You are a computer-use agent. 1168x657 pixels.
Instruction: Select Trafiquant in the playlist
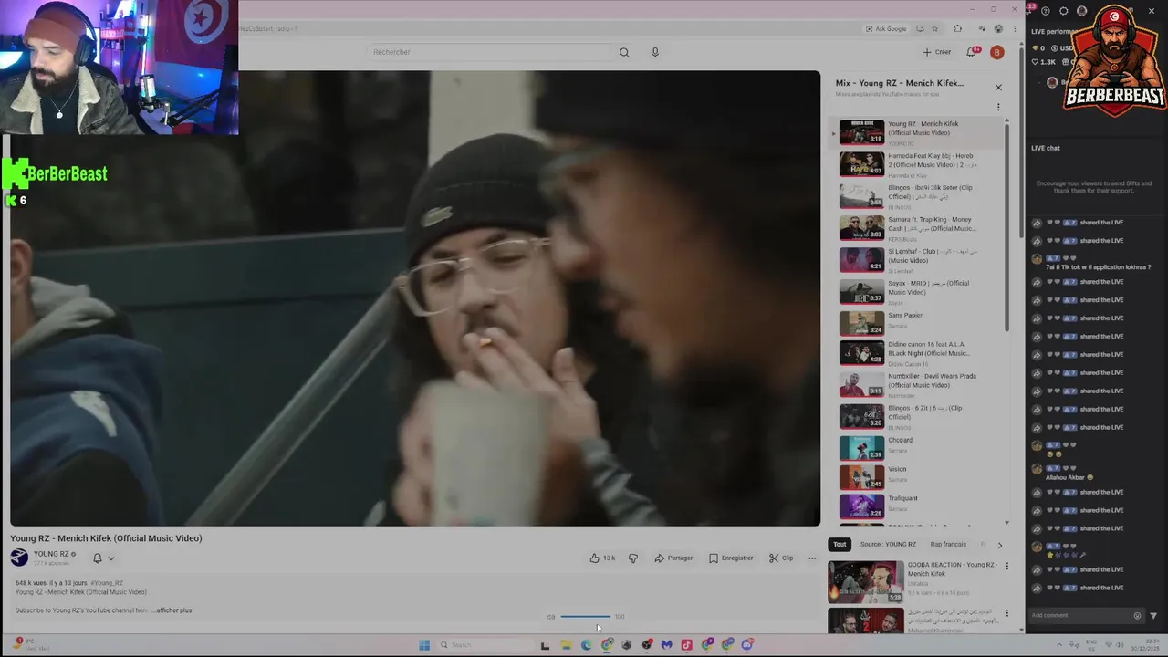(x=915, y=506)
